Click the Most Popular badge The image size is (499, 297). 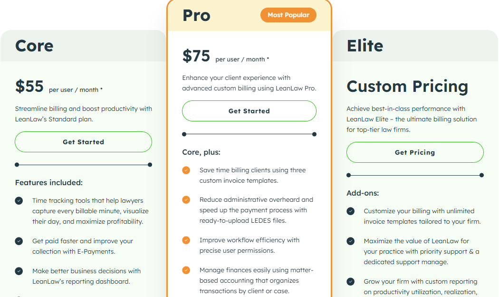(288, 15)
